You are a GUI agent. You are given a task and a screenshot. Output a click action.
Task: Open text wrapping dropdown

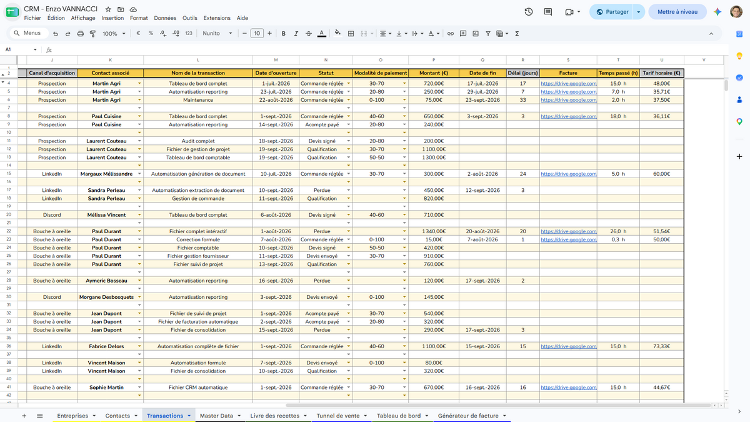(x=418, y=34)
